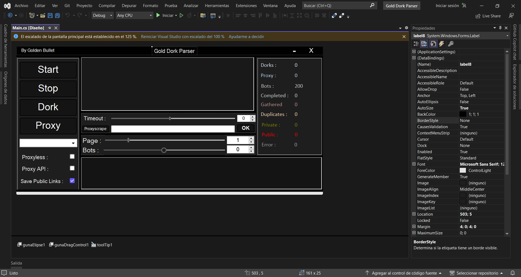Image resolution: width=521 pixels, height=277 pixels.
Task: Click the feedback icon next to Live Share
Action: (x=511, y=15)
